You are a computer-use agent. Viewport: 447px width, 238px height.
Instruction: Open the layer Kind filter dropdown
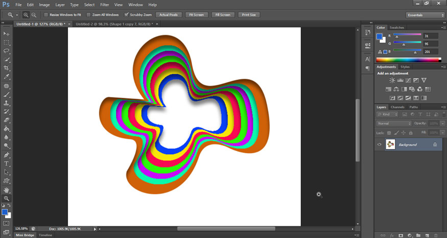click(x=387, y=114)
